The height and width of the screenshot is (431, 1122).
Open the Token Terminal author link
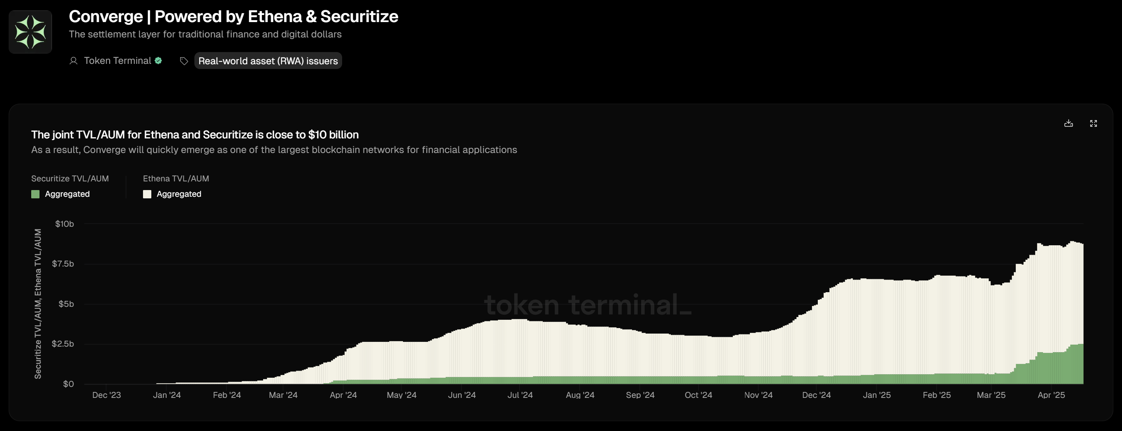click(118, 61)
